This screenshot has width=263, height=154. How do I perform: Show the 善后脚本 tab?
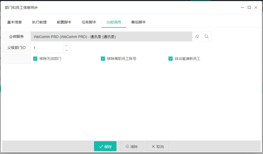click(138, 22)
